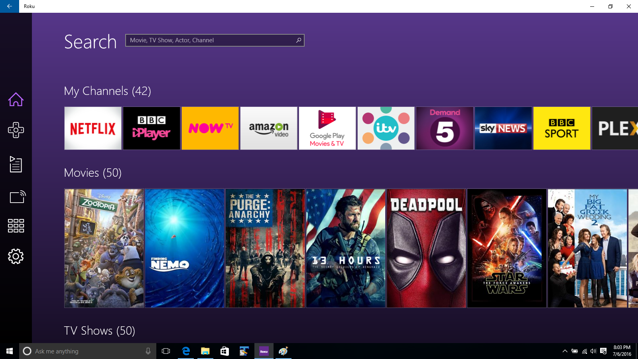This screenshot has width=638, height=359.
Task: Click the back arrow in title bar
Action: (10, 6)
